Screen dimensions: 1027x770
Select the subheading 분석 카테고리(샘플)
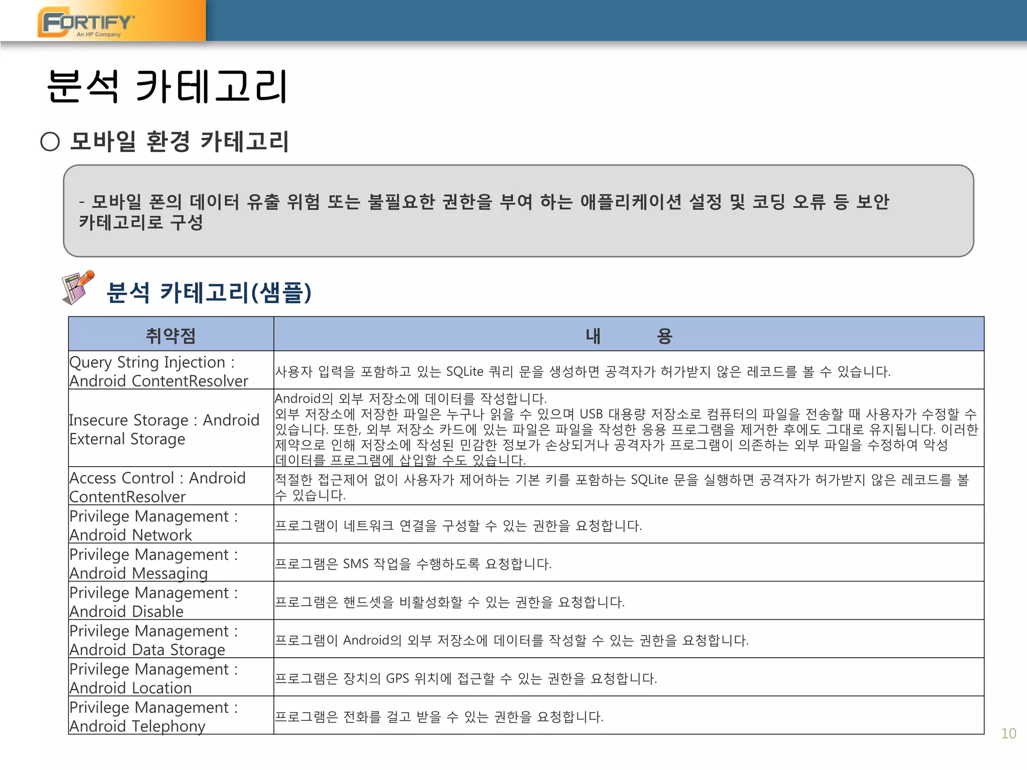click(209, 292)
